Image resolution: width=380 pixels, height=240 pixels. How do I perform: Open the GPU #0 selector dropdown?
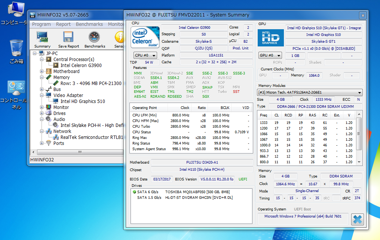[270, 55]
